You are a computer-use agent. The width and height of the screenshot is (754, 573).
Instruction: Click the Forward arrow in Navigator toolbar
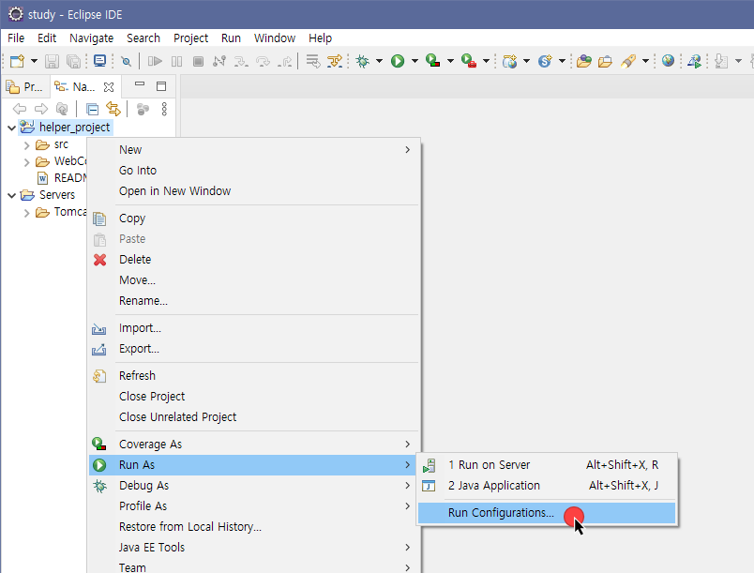(x=41, y=109)
